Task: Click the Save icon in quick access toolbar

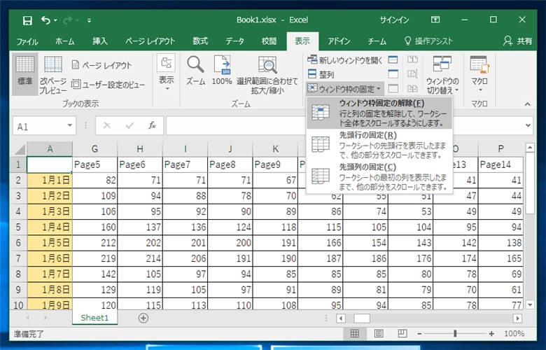Action: (x=27, y=20)
